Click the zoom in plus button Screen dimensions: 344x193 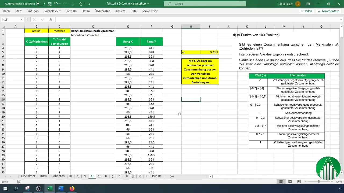332,182
